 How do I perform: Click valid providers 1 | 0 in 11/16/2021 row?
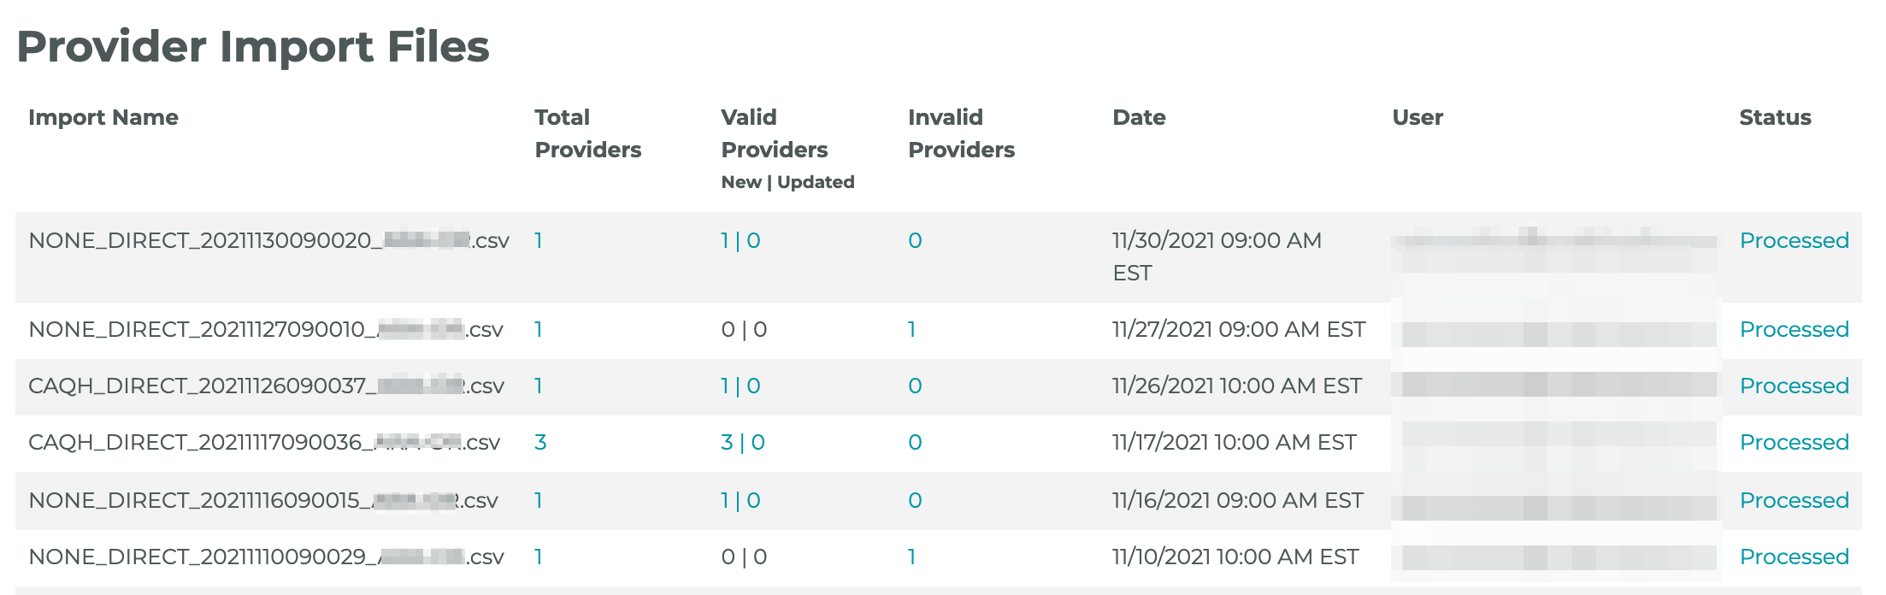coord(740,500)
